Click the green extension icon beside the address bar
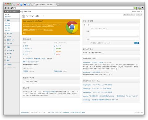The width and height of the screenshot is (148, 120). click(136, 8)
